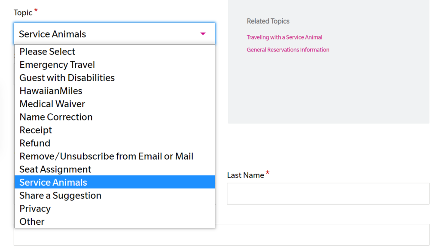This screenshot has height=247, width=440.
Task: Pick the 'Seat Assignment' topic
Action: pos(115,169)
